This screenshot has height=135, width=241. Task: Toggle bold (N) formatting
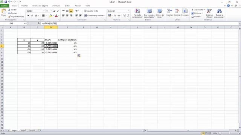tap(28, 15)
